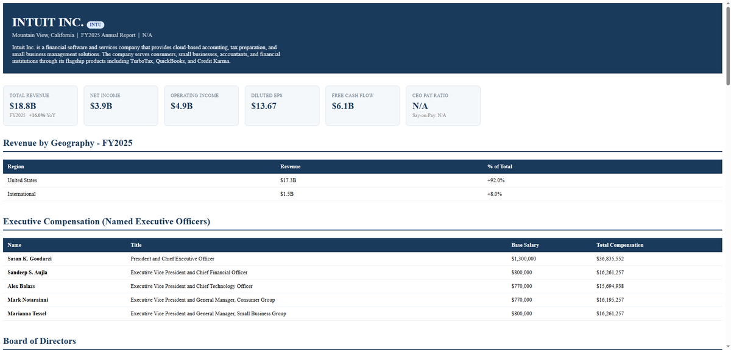
Task: Click the Diluted EPS $13.67 value
Action: coord(264,106)
